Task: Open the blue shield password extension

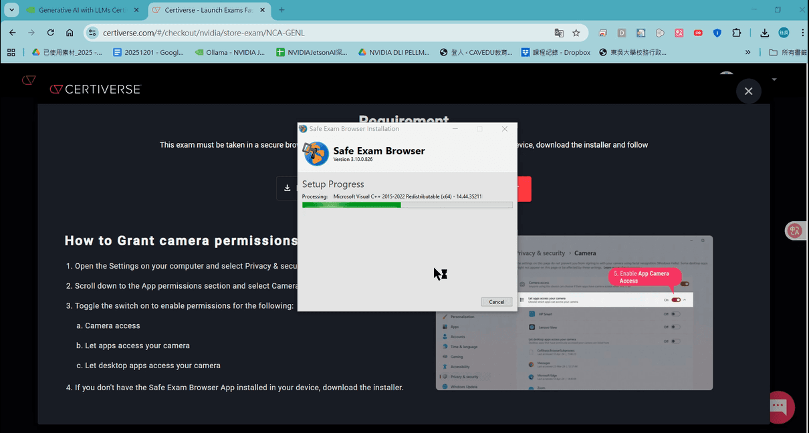Action: (717, 33)
